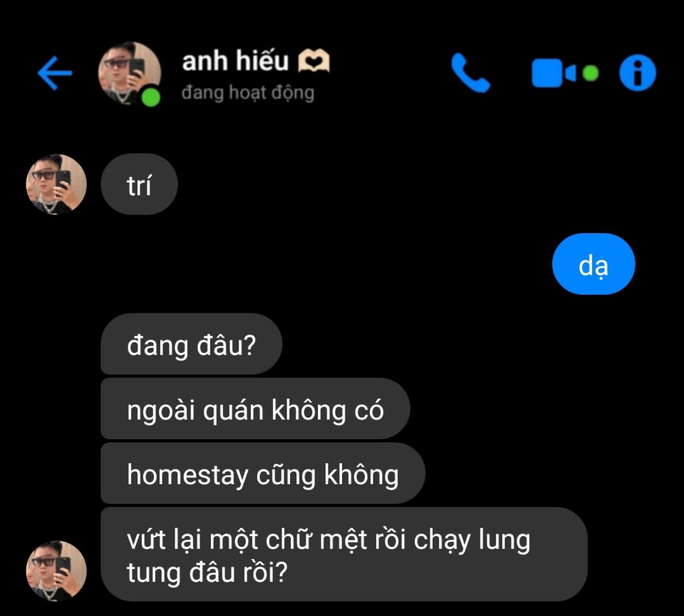Select the blue dạ reply bubble
This screenshot has height=616, width=684.
[x=593, y=264]
